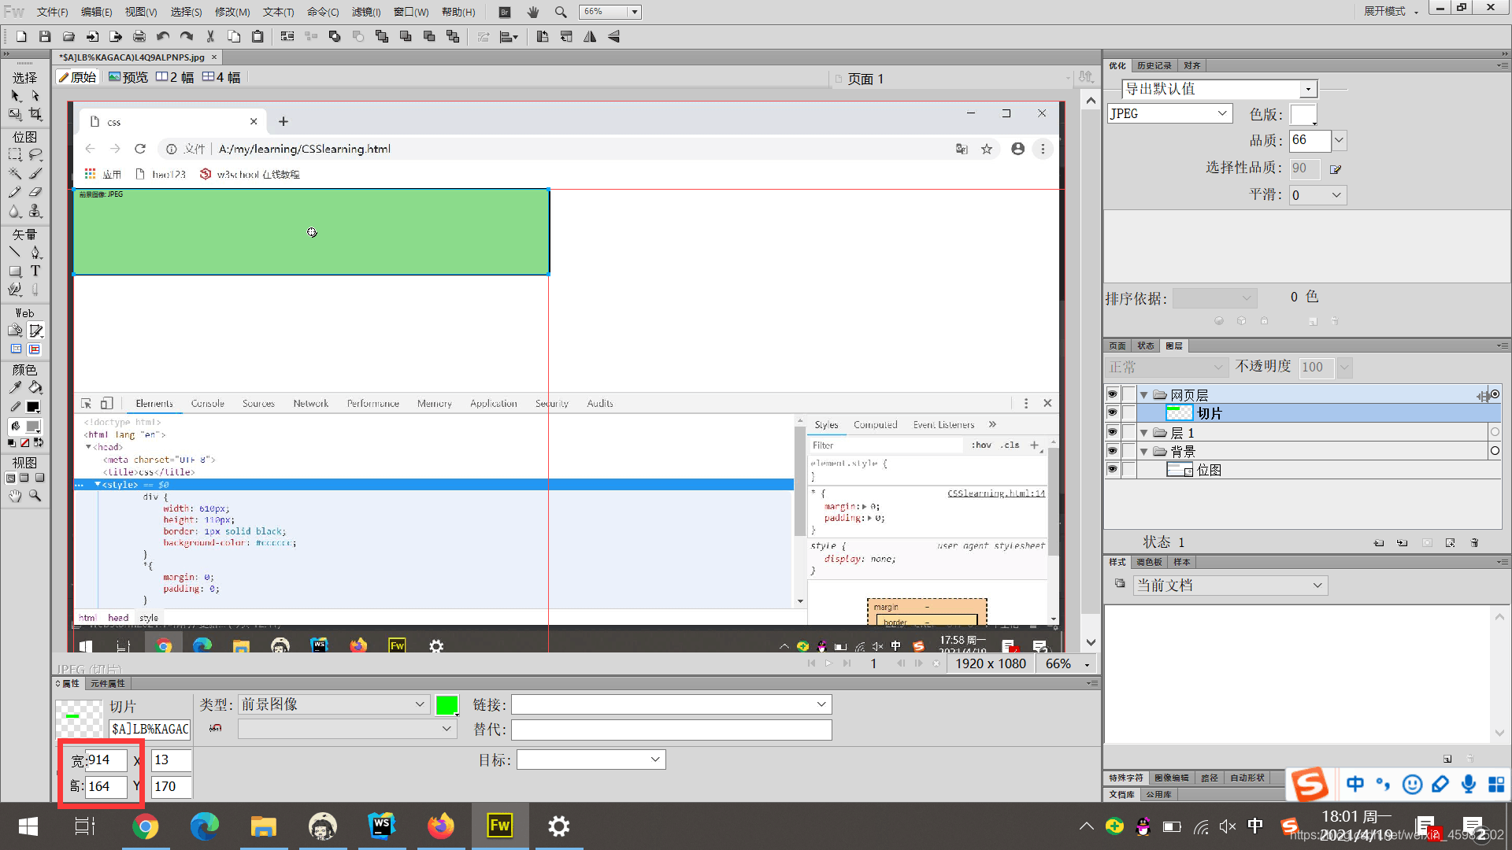Switch to the 预览 view tab
Screen dimensions: 1512x850
[x=128, y=77]
